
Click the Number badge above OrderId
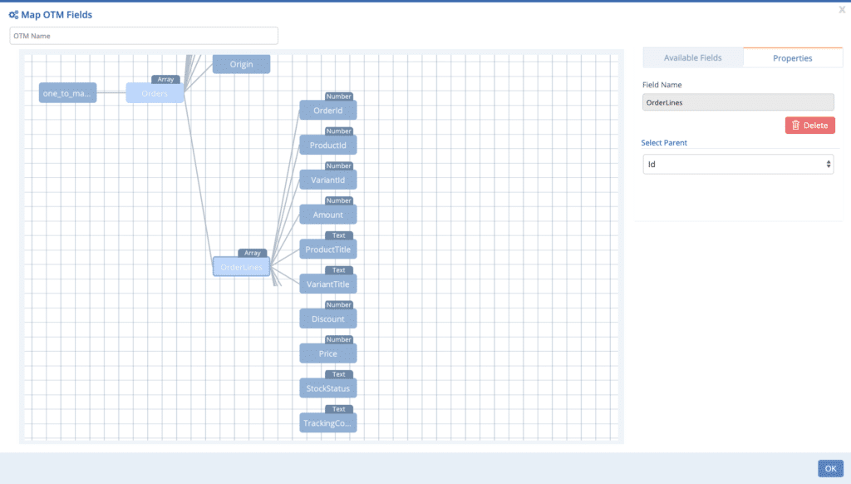pos(339,96)
